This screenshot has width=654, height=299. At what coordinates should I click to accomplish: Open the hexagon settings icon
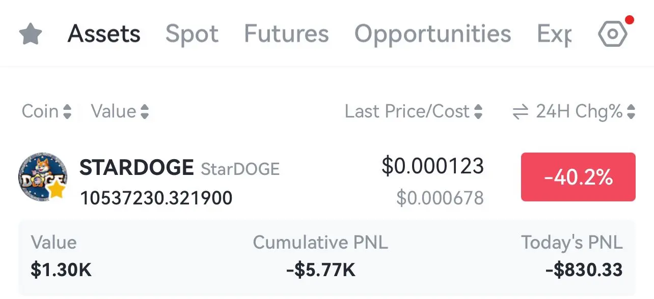[x=612, y=35]
